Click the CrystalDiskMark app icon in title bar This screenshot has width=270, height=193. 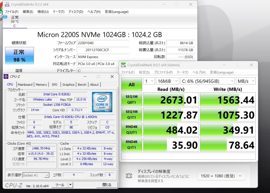(x=123, y=65)
